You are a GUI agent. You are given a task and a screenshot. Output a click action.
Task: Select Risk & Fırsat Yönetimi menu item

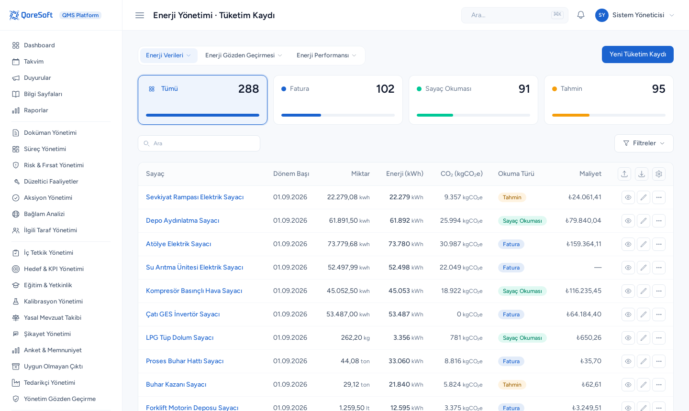(61, 165)
